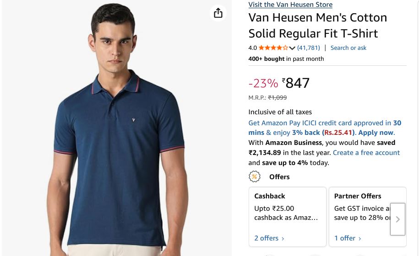Open the Amazon Pay ICICI credit card offer

coord(320,123)
